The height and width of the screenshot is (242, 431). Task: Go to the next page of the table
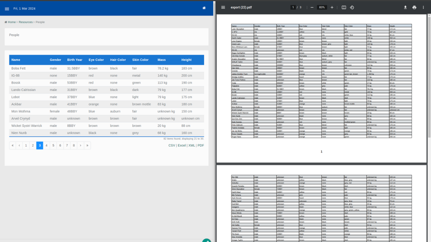(80, 146)
